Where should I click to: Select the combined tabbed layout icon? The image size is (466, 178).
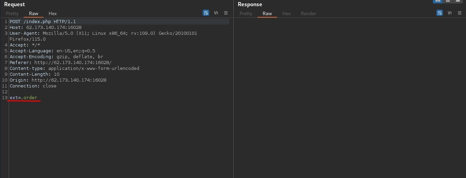tap(458, 1)
